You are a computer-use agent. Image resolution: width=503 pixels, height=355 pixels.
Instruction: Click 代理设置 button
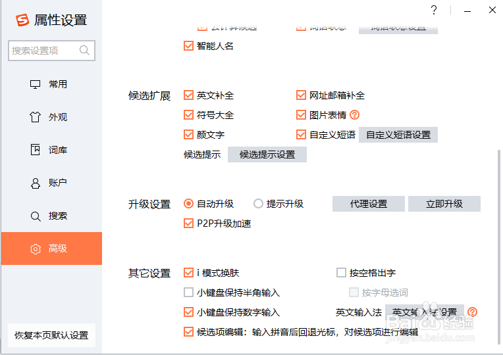click(369, 204)
